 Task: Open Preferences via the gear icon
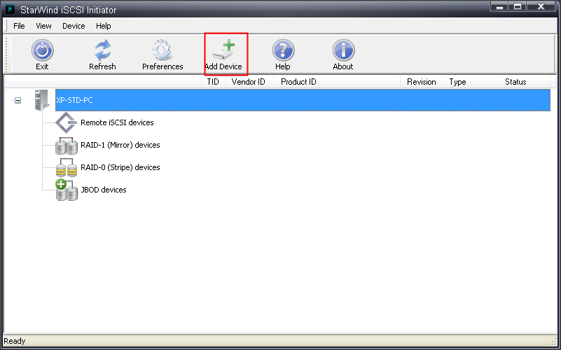tap(162, 50)
